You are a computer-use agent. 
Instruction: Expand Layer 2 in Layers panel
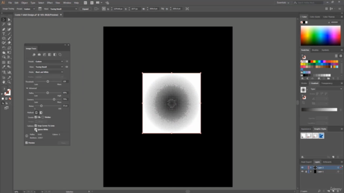(311, 168)
